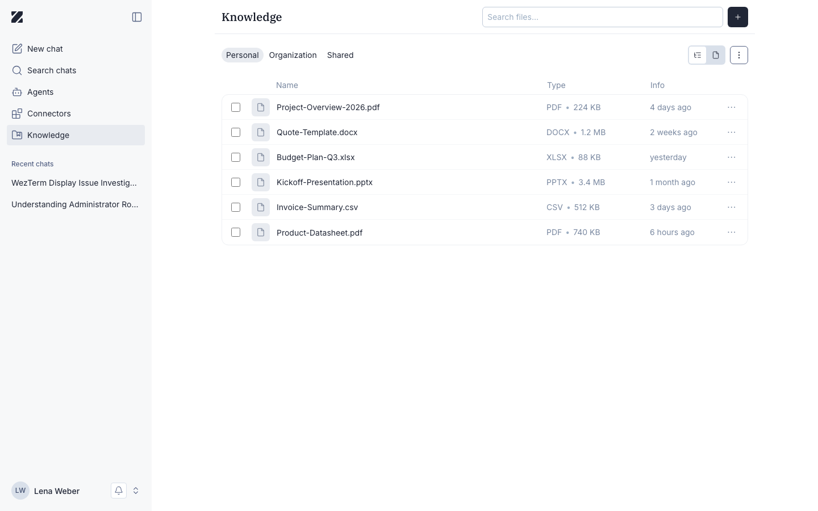Select the checkbox for Quote-Template.docx
Image resolution: width=818 pixels, height=511 pixels.
click(x=236, y=132)
